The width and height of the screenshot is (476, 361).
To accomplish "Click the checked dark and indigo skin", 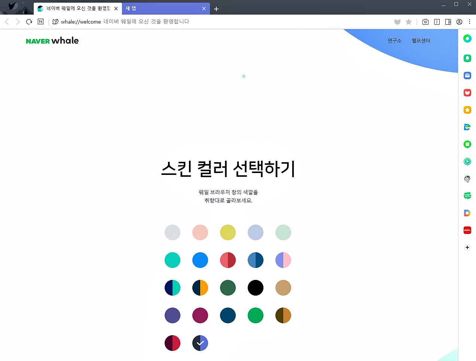I will 200,343.
